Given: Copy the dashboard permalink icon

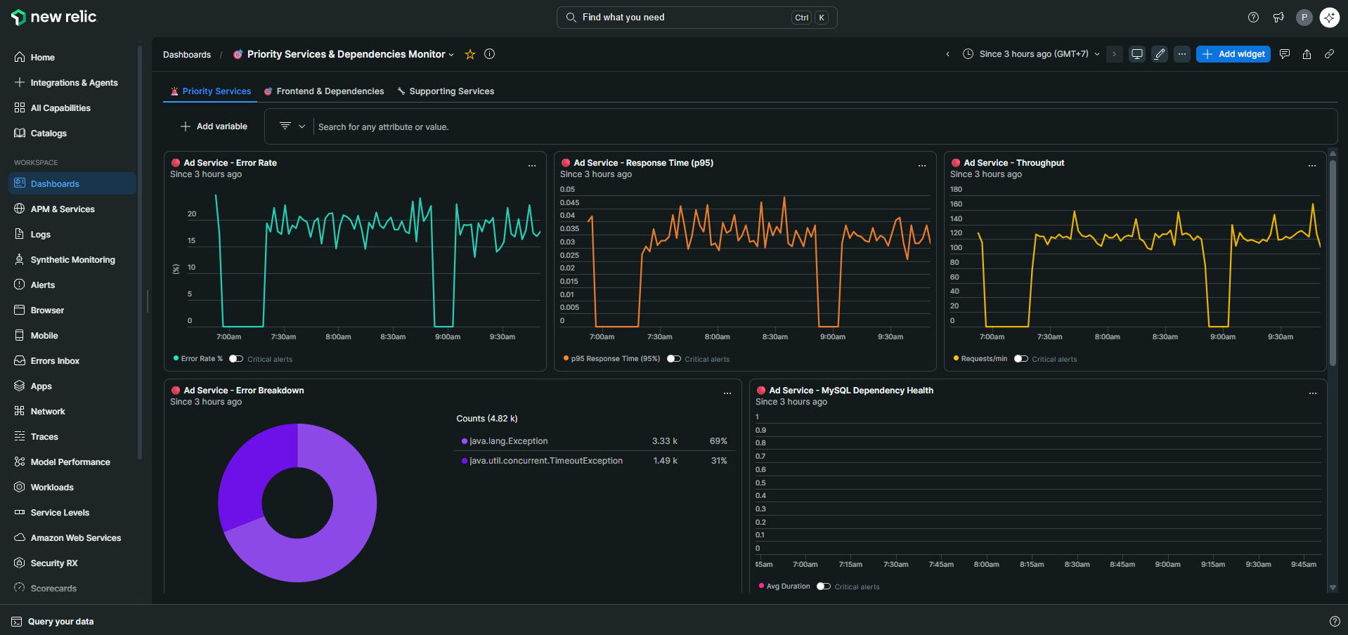Looking at the screenshot, I should click(x=1329, y=54).
